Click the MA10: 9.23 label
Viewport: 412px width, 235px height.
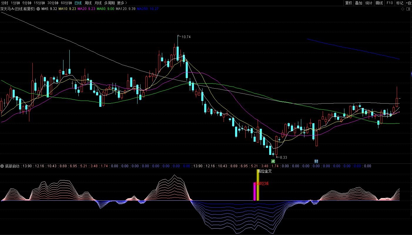point(67,9)
